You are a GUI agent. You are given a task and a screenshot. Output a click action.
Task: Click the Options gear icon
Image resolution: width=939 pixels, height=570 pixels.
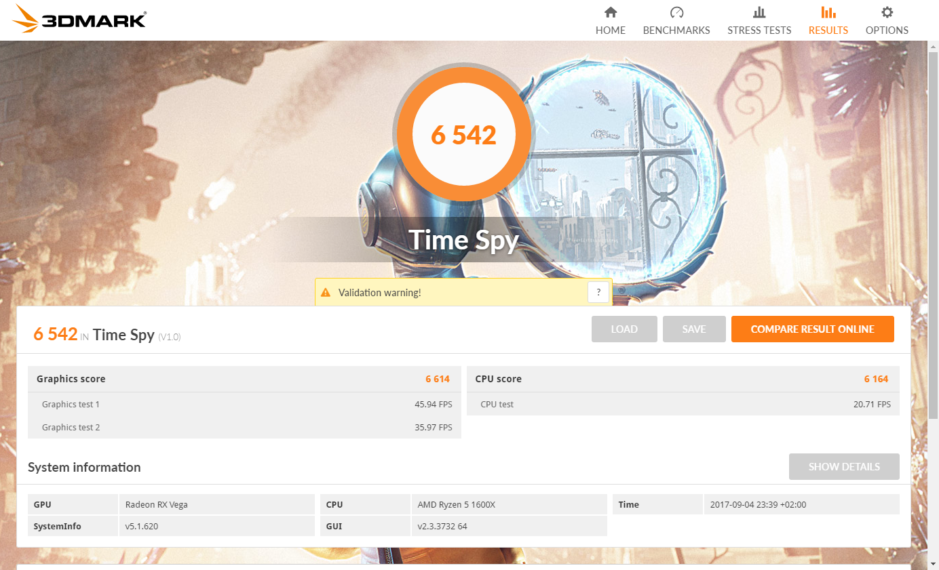(887, 12)
